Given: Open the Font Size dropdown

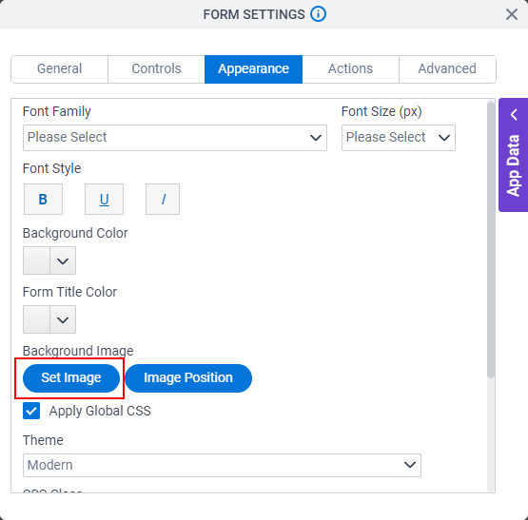Looking at the screenshot, I should click(x=399, y=138).
